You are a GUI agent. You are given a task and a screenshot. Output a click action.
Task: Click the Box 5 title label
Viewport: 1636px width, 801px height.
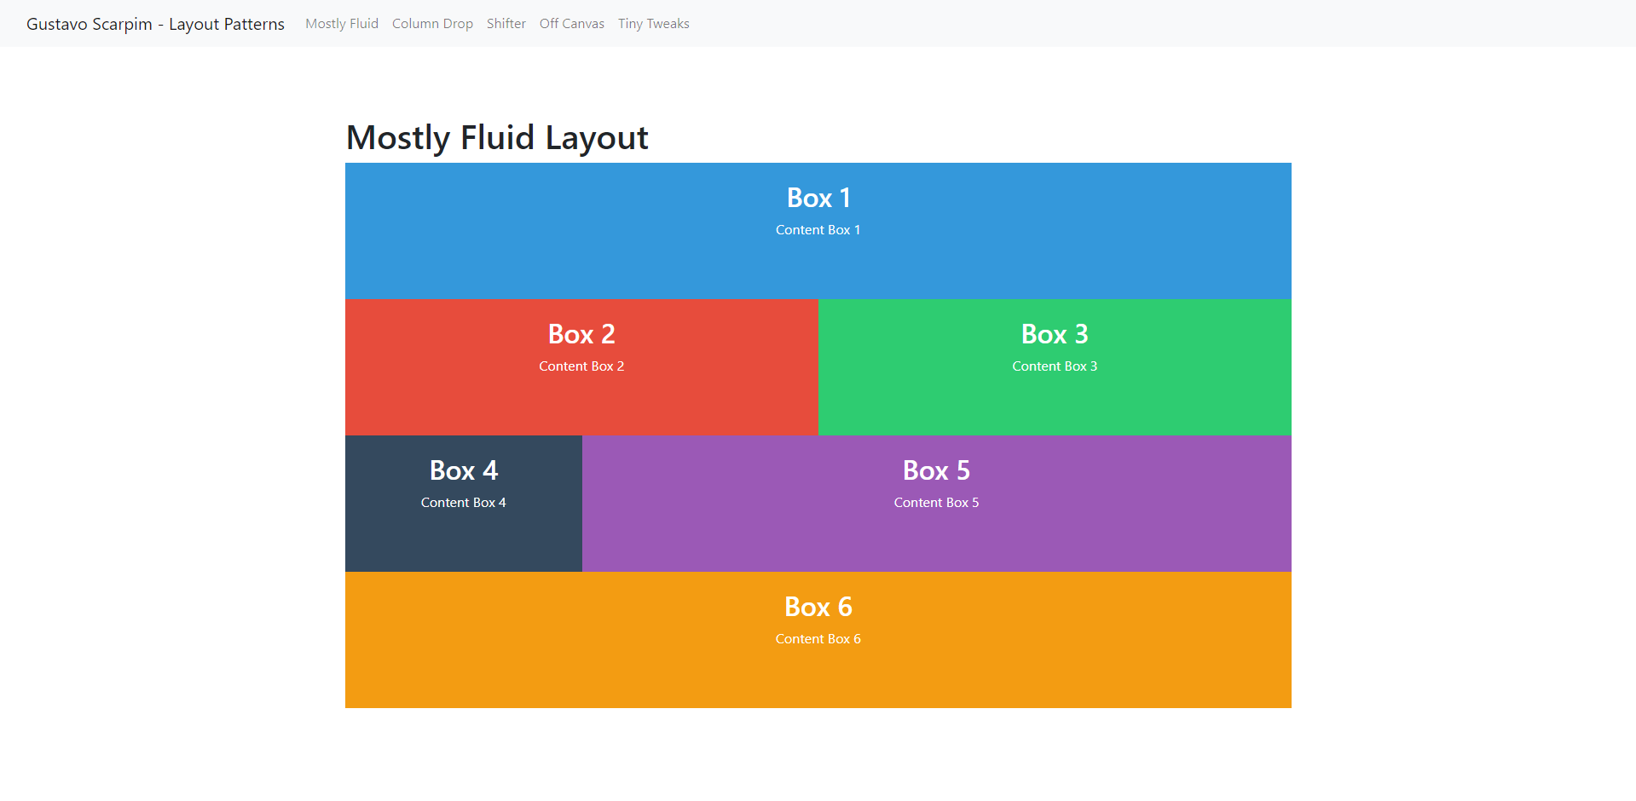[936, 470]
